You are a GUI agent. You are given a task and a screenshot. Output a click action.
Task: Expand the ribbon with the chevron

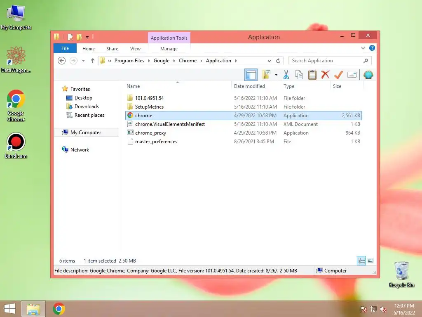pyautogui.click(x=363, y=48)
